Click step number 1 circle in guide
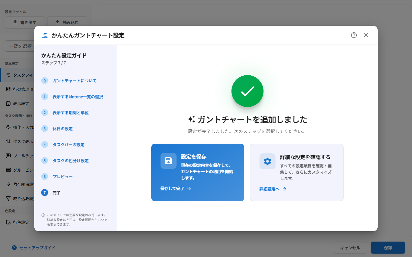The height and width of the screenshot is (257, 412). pyautogui.click(x=45, y=97)
